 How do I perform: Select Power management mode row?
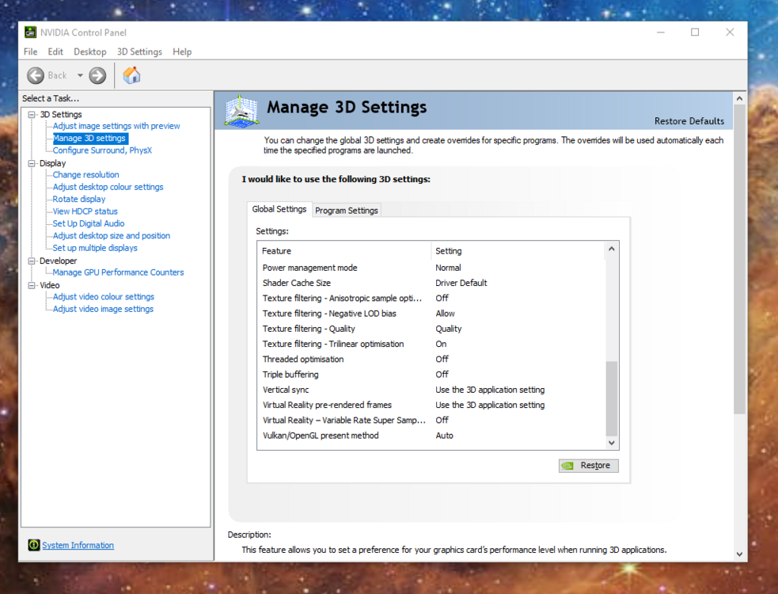(x=431, y=268)
